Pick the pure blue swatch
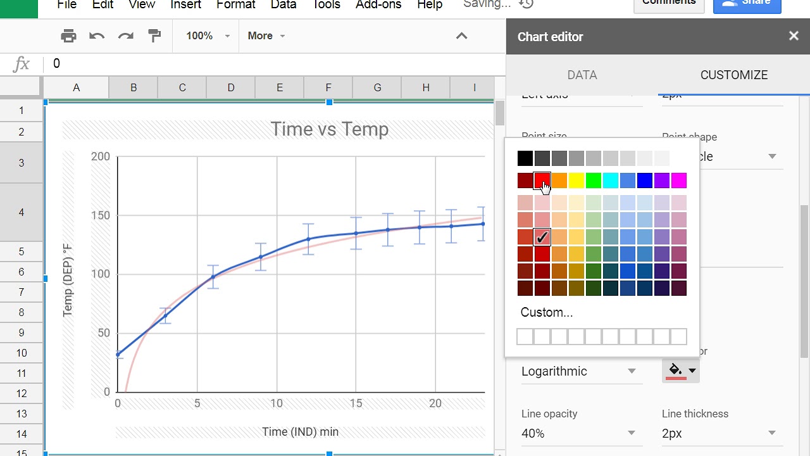This screenshot has width=810, height=456. pos(645,181)
